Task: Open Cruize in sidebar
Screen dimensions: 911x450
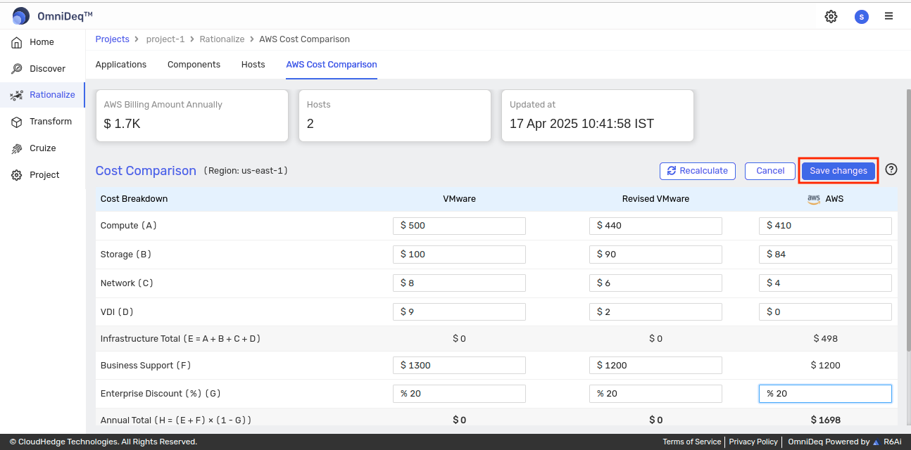Action: click(x=42, y=148)
